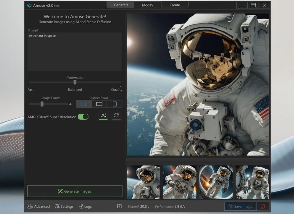Click the Generate Images button
Viewport: 294px width, 214px height.
(x=74, y=191)
